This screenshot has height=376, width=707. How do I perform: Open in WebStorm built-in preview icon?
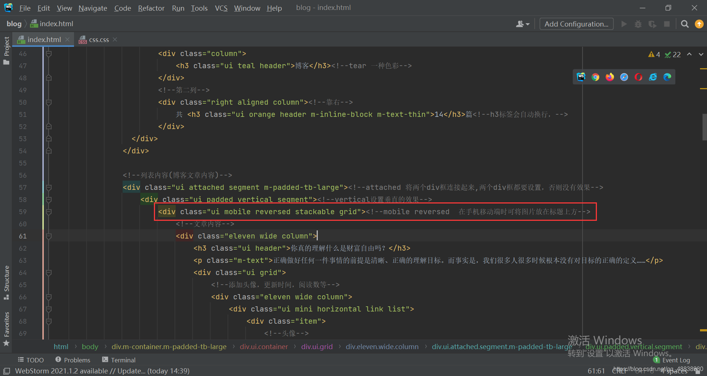(581, 77)
